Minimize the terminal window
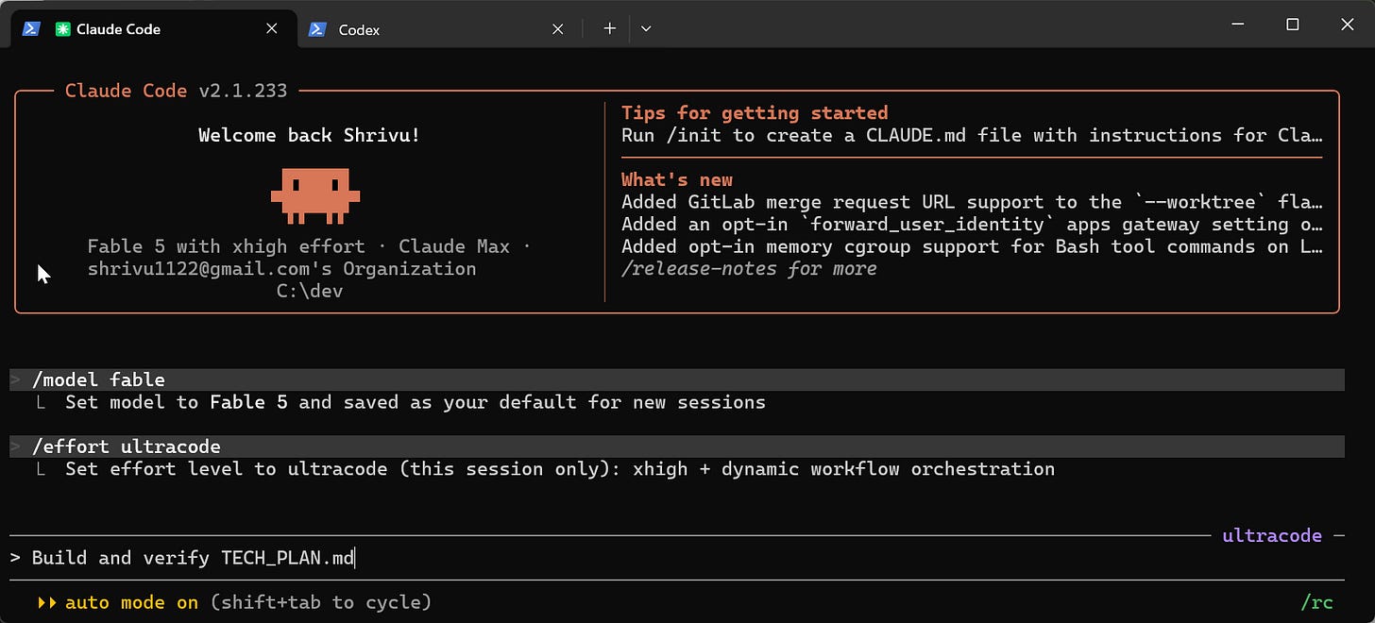The width and height of the screenshot is (1375, 623). point(1238,25)
